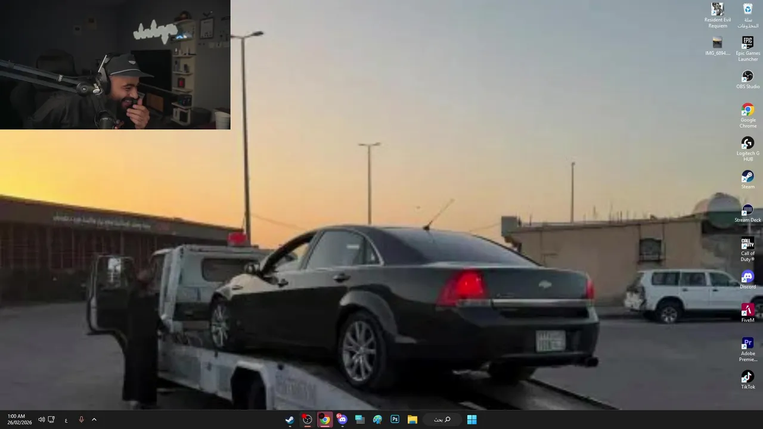Switch to Chrome on the taskbar
This screenshot has width=763, height=429.
[324, 419]
